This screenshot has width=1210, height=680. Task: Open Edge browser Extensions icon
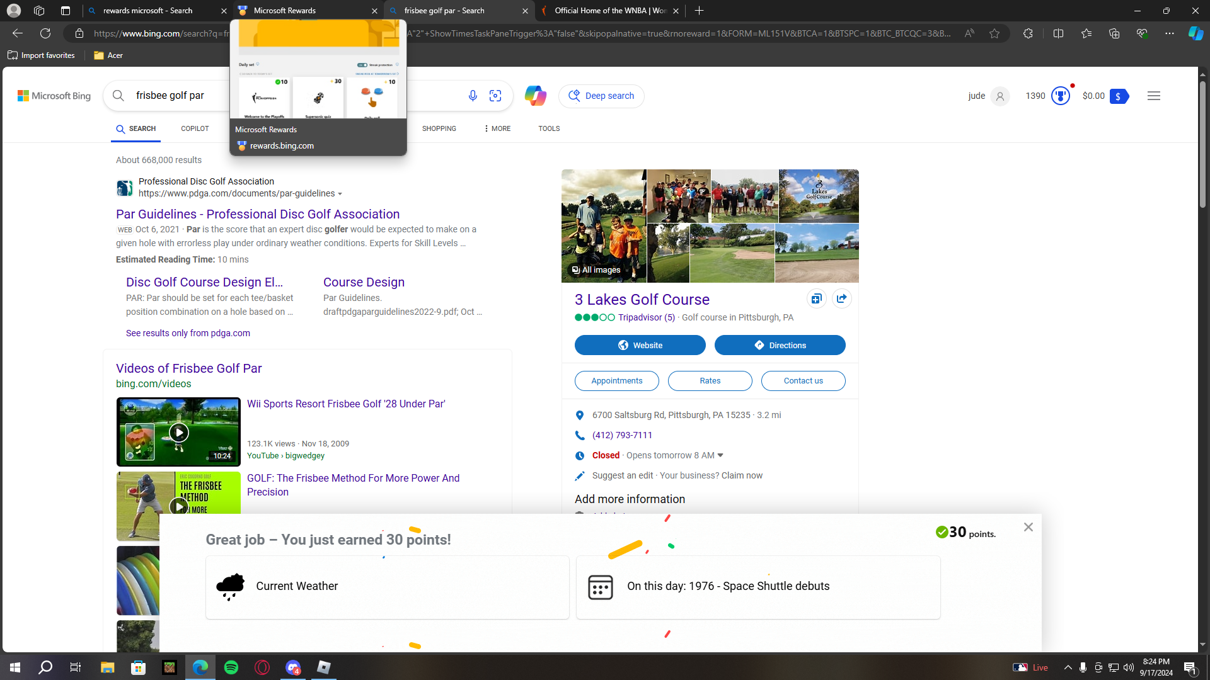(x=1028, y=33)
